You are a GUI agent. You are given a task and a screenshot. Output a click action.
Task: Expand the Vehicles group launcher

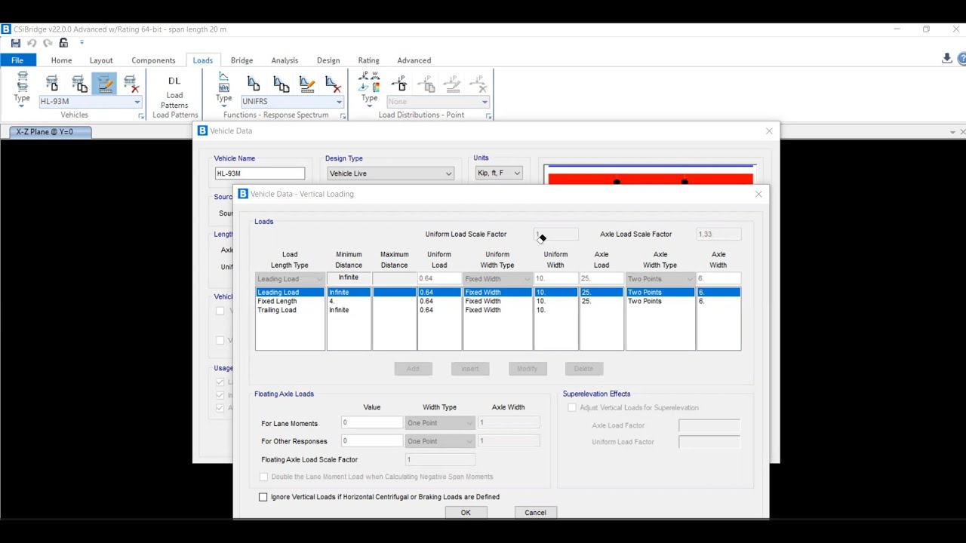tap(141, 116)
